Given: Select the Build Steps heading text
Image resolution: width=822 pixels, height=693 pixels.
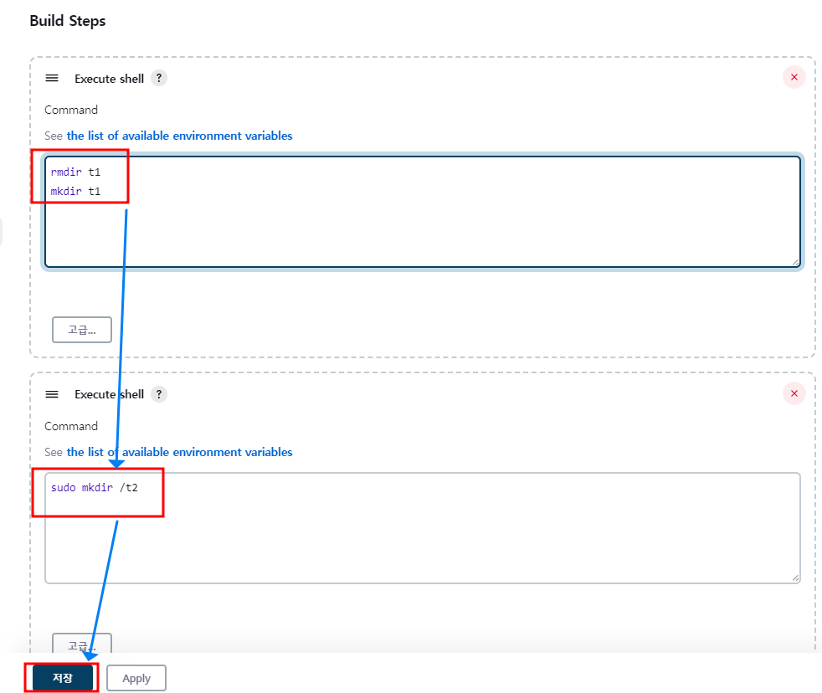Looking at the screenshot, I should coord(68,21).
